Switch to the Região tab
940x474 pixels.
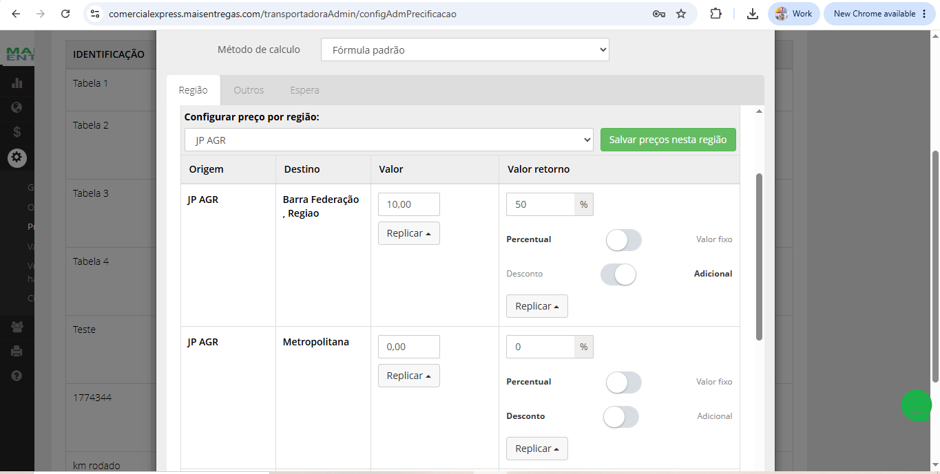[x=194, y=90]
